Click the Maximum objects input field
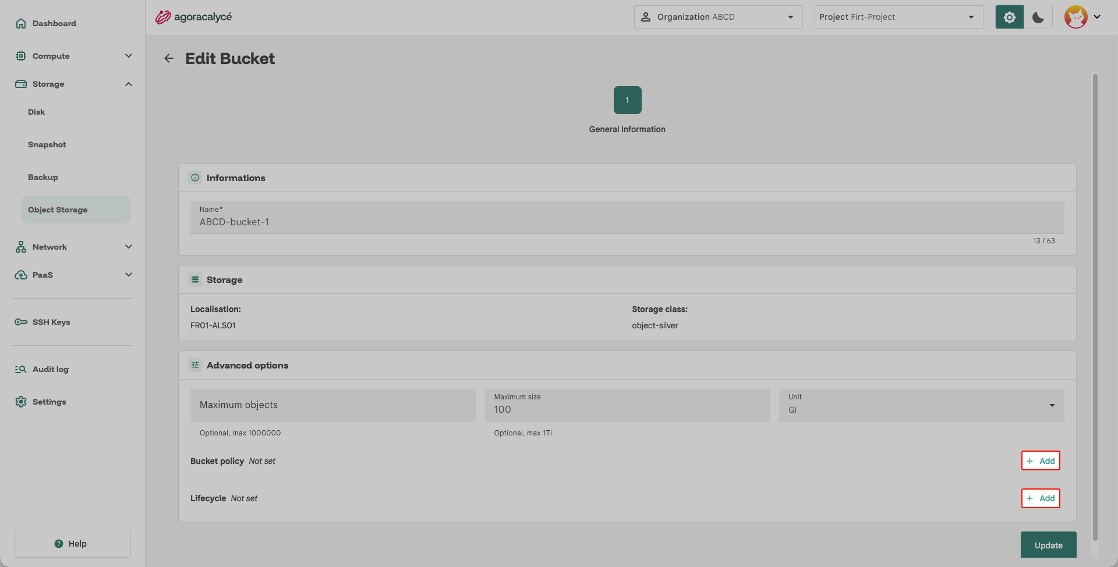 333,405
